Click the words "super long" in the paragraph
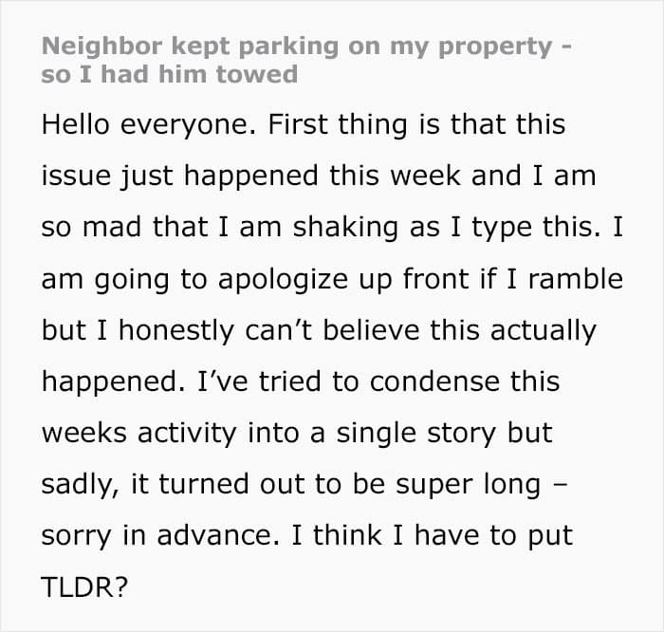Image resolution: width=664 pixels, height=632 pixels. pyautogui.click(x=469, y=486)
